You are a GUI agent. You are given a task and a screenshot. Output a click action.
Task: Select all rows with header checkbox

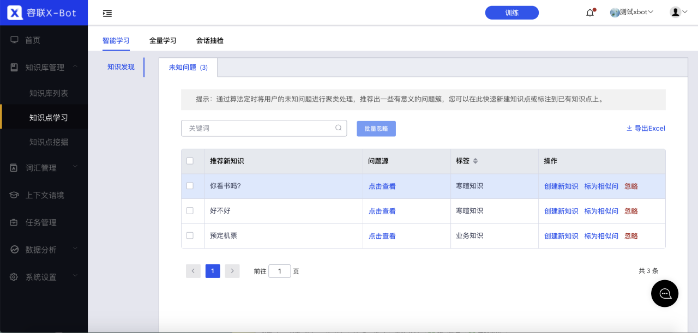point(190,161)
